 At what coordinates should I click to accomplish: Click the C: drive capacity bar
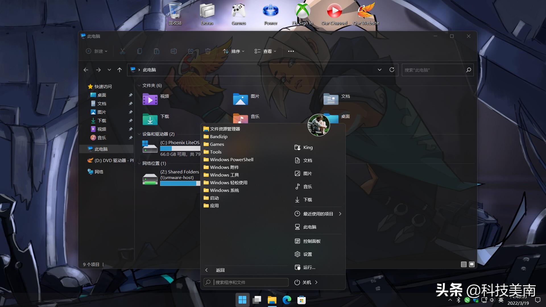click(x=180, y=148)
